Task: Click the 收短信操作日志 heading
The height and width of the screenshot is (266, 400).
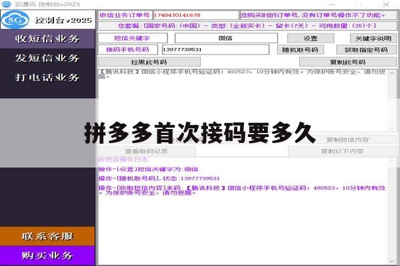Action: click(123, 160)
